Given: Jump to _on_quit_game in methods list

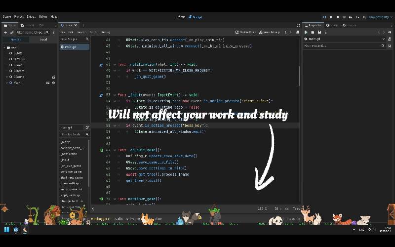Looking at the screenshot, I should coord(71,165).
